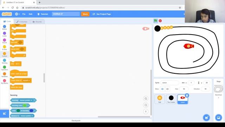Open the stop block's 'all' dropdown
The image size is (225, 127).
(18, 64)
